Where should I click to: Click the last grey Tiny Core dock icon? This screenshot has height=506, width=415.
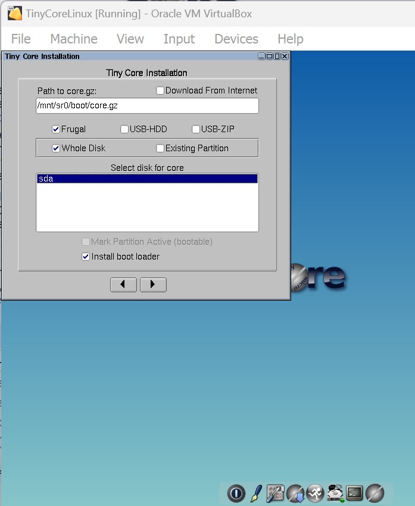375,493
